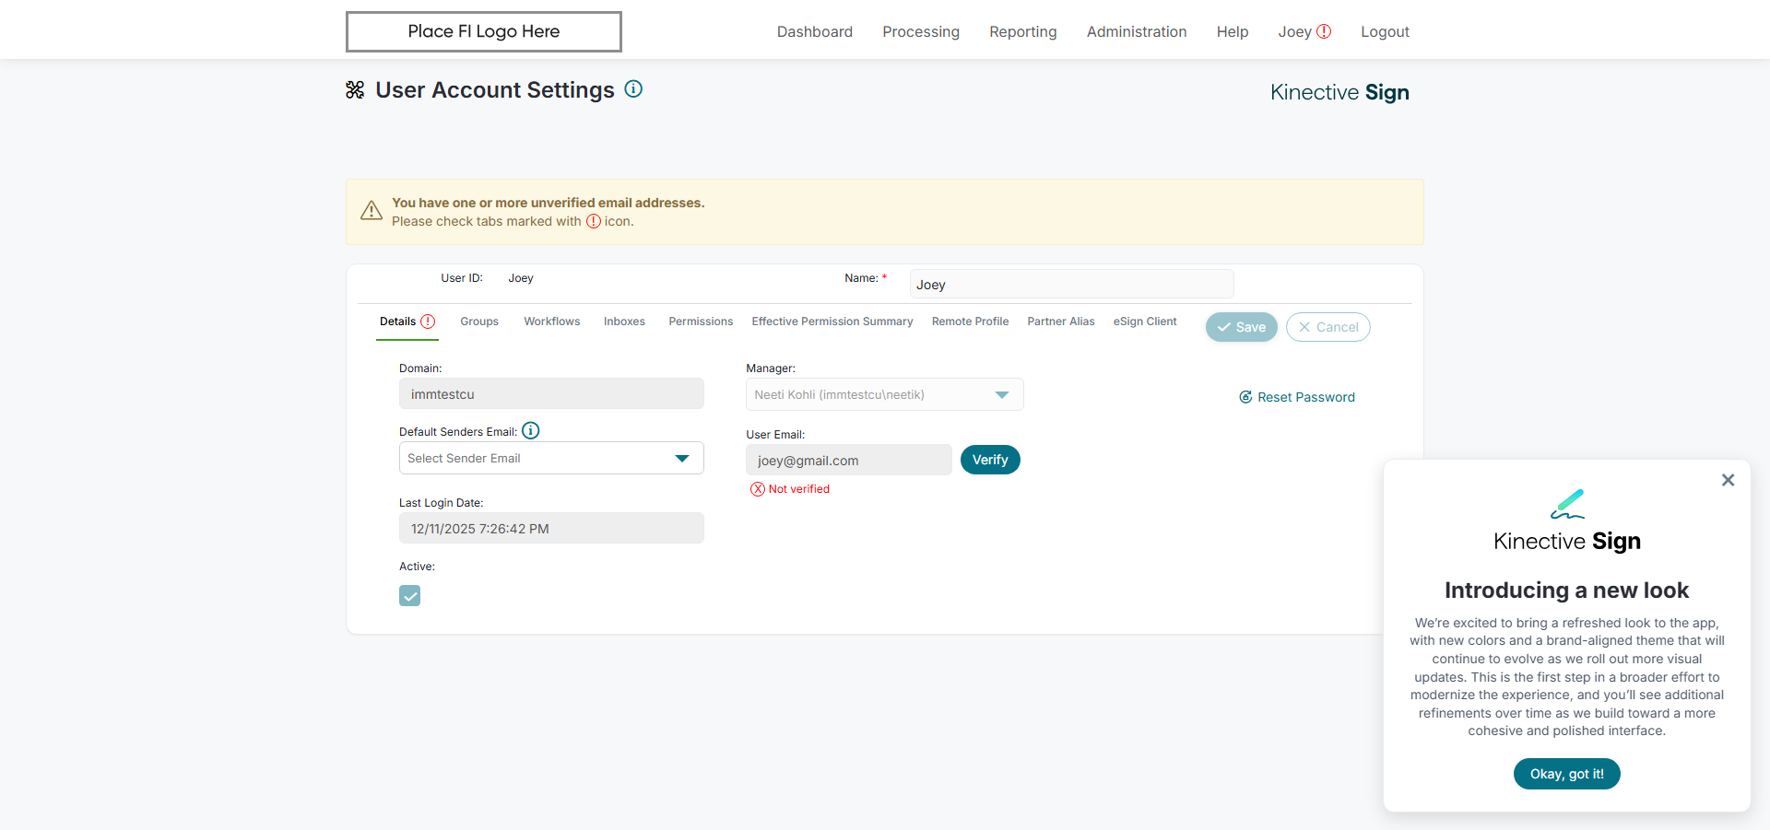Click the Kinective Sign brand text in header
The width and height of the screenshot is (1770, 830).
click(x=1339, y=92)
